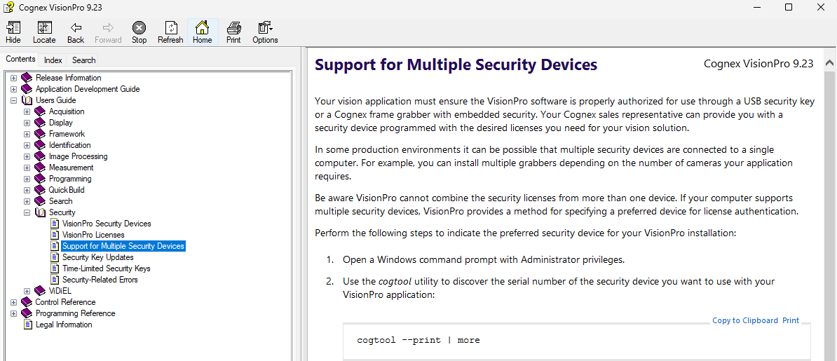Click the Print link above code block
The width and height of the screenshot is (837, 361).
[x=791, y=320]
